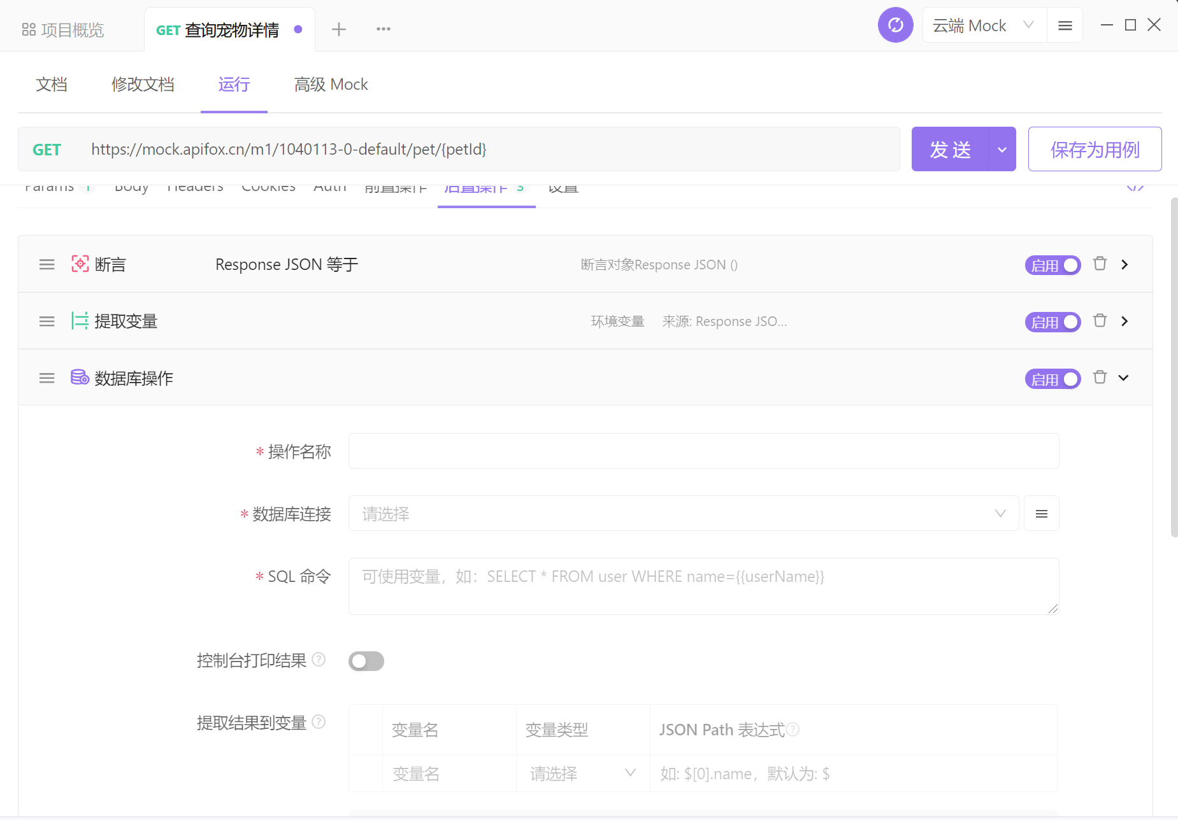
Task: Disable the 启用 toggle on 数据库操作 step
Action: (x=1052, y=379)
